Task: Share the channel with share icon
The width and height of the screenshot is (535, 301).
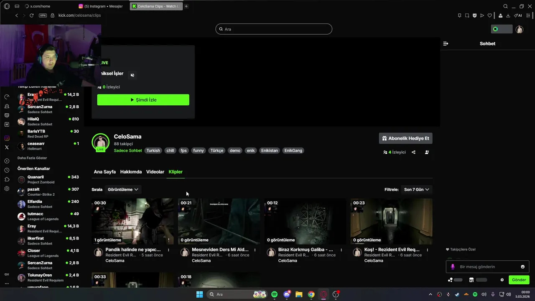Action: pos(413,152)
